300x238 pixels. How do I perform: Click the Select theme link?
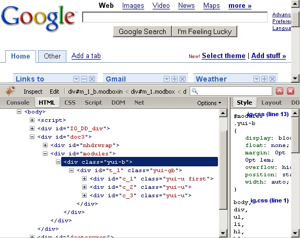coord(224,56)
